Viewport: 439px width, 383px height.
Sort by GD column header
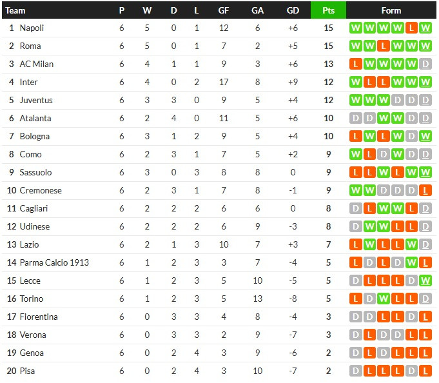coord(293,10)
